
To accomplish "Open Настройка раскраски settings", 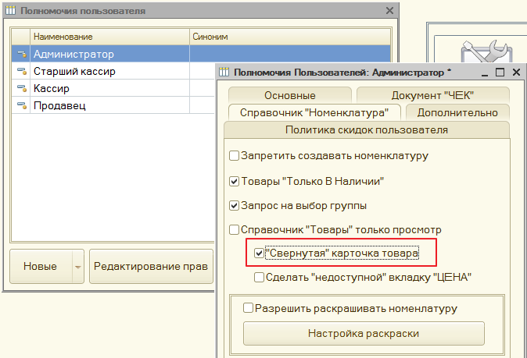I will point(364,334).
